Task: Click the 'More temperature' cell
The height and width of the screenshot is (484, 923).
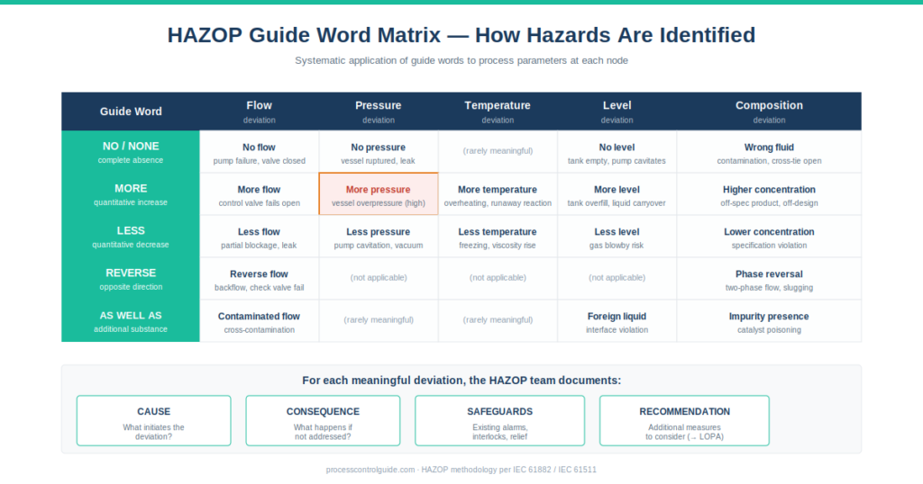Action: tap(498, 193)
